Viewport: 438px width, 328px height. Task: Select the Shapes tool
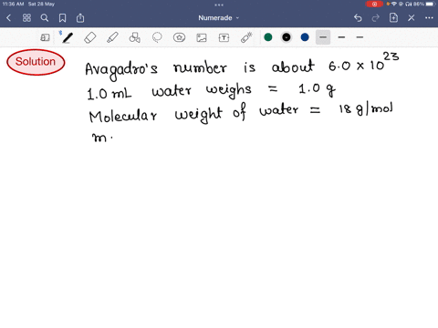(x=134, y=37)
